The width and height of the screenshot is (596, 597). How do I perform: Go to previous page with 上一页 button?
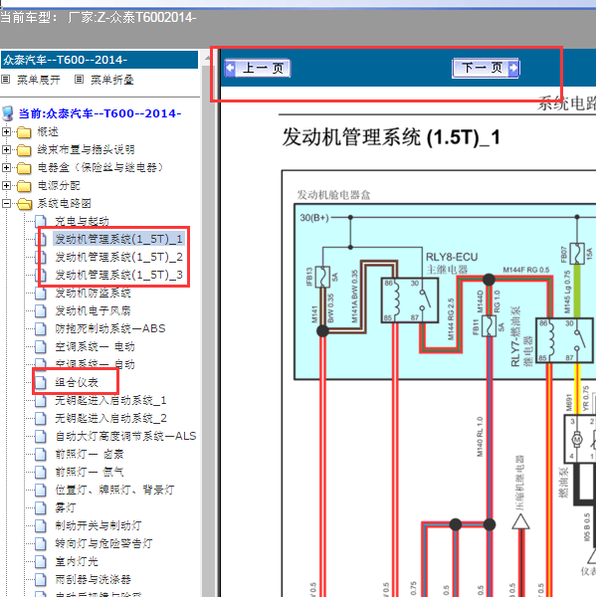click(x=258, y=69)
